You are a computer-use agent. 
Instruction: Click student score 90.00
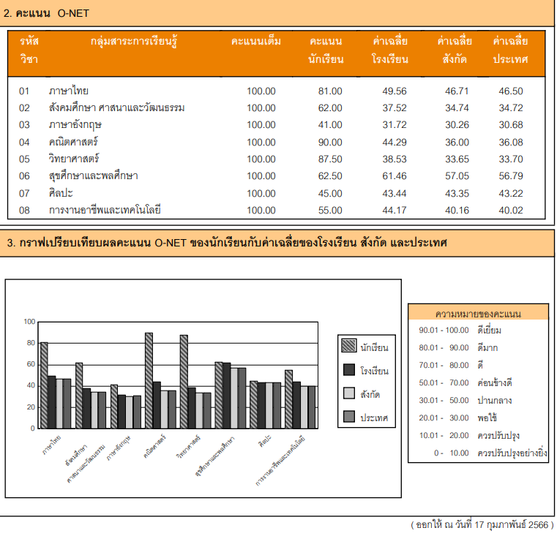[x=330, y=143]
